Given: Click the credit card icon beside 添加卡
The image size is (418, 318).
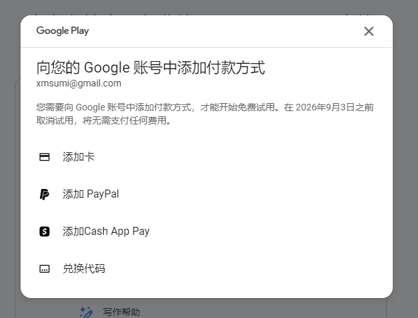Looking at the screenshot, I should 45,157.
